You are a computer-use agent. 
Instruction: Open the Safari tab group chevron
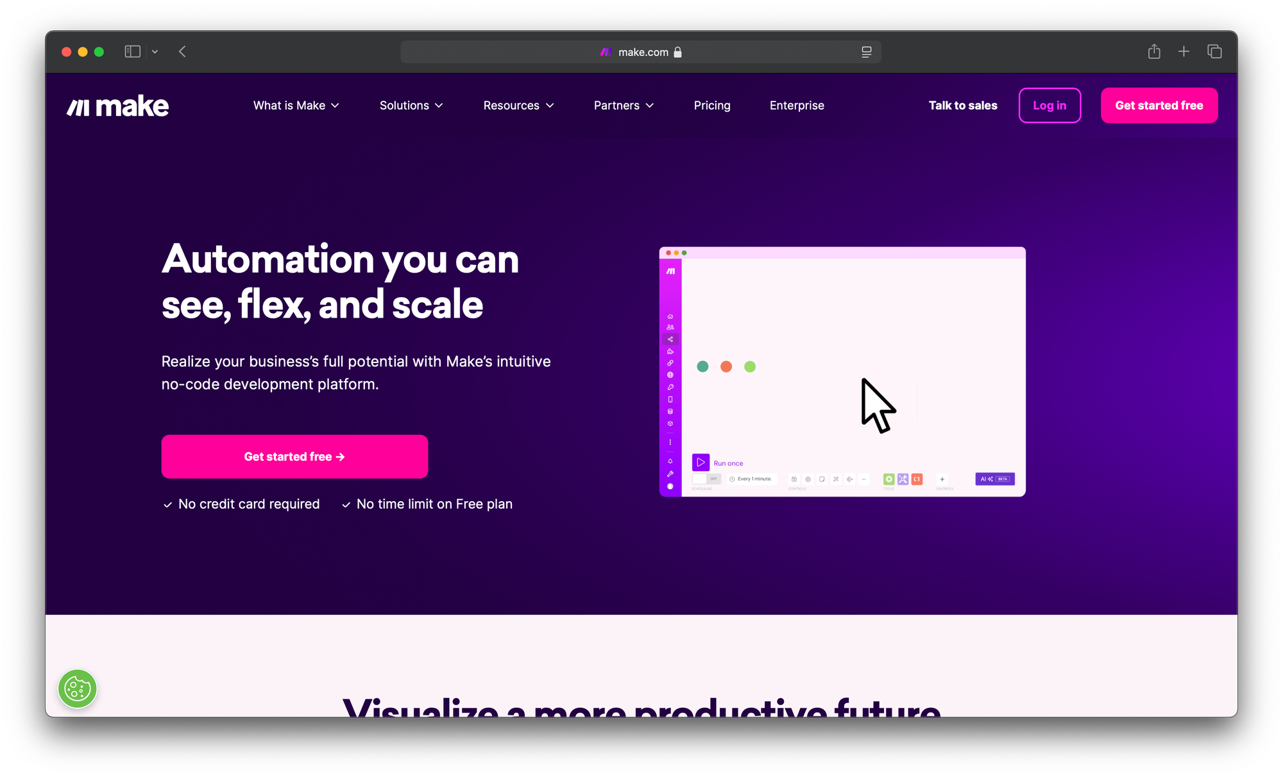(x=155, y=51)
